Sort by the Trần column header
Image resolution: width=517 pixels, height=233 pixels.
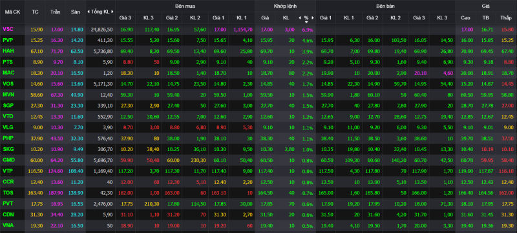56,12
